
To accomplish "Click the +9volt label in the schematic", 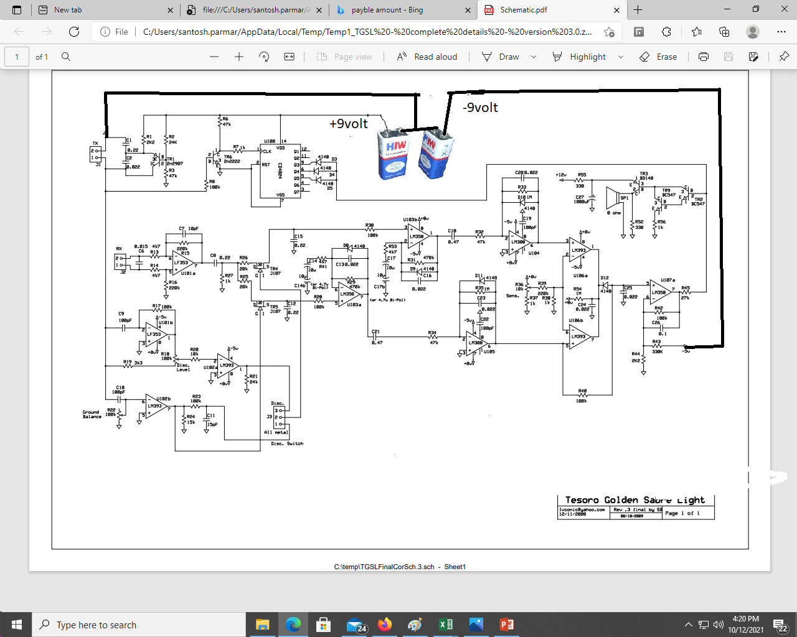I will click(349, 124).
